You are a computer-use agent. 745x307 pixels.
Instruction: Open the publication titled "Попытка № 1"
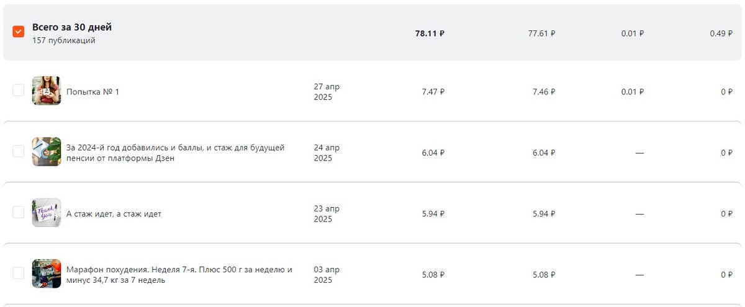coord(93,92)
